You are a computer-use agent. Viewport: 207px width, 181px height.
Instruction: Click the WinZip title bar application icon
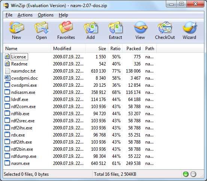6,6
